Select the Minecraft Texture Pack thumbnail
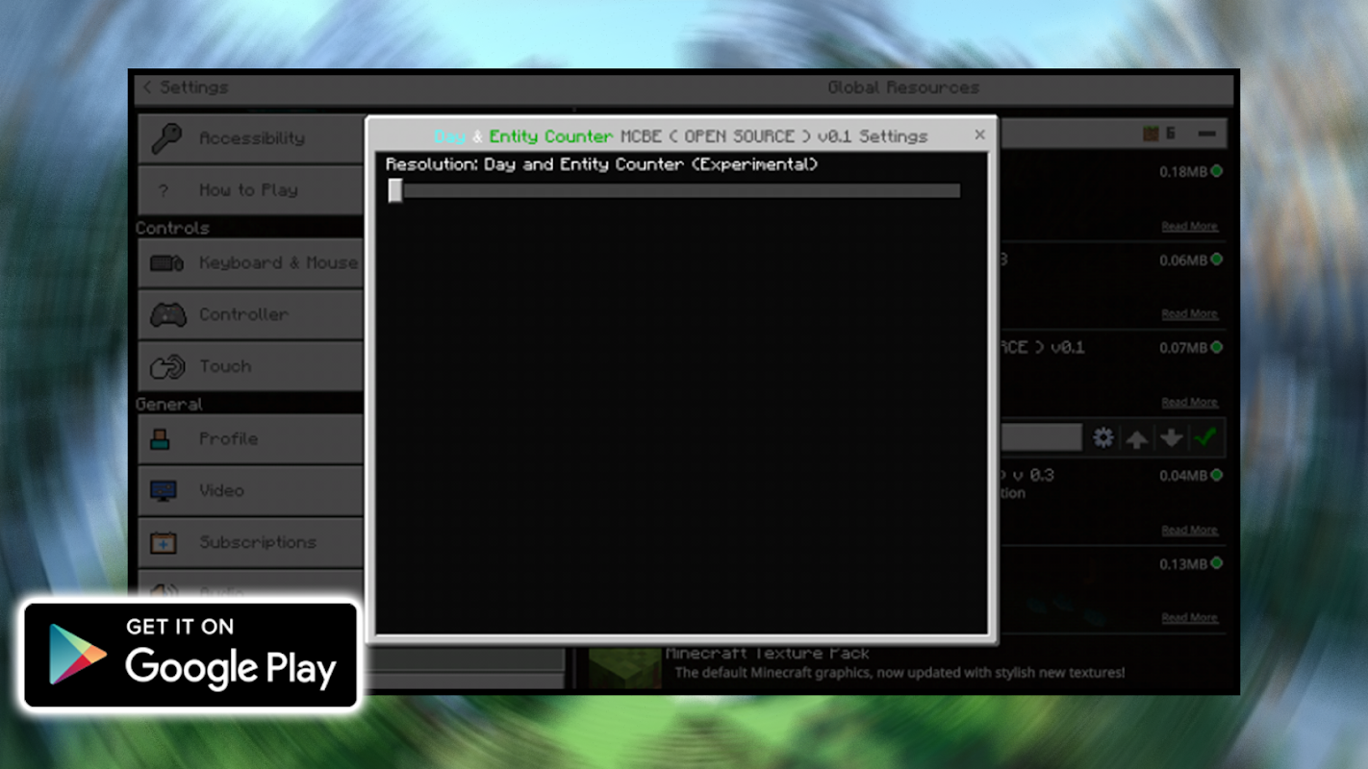 (x=624, y=666)
